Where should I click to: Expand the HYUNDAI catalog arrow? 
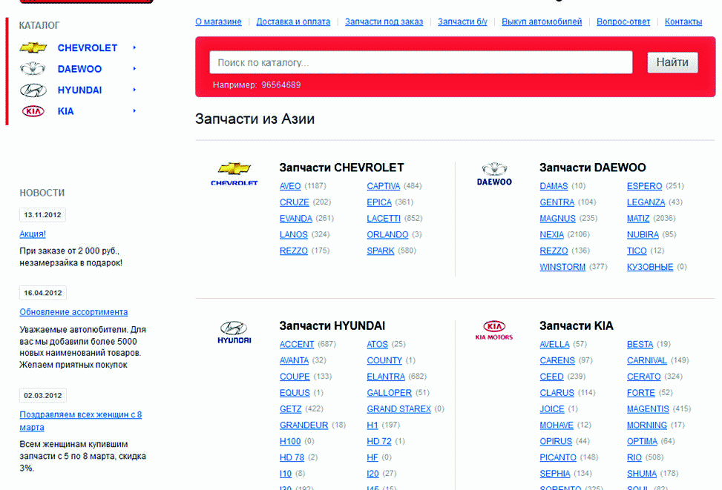coord(134,90)
